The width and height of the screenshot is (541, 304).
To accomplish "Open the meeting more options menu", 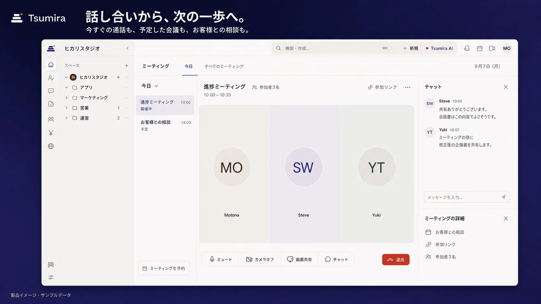I will (407, 87).
